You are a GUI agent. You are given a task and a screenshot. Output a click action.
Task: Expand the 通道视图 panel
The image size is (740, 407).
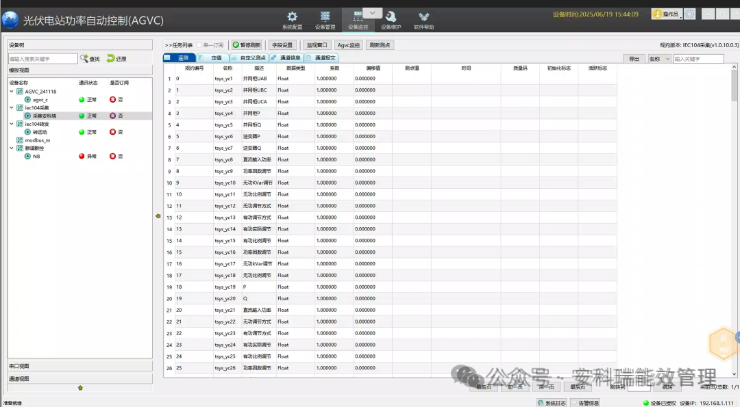pos(79,379)
